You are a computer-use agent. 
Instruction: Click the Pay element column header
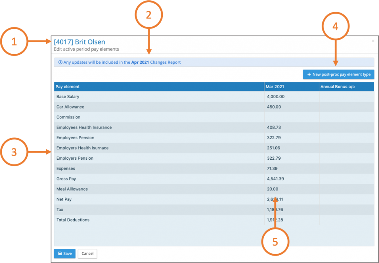coord(68,87)
